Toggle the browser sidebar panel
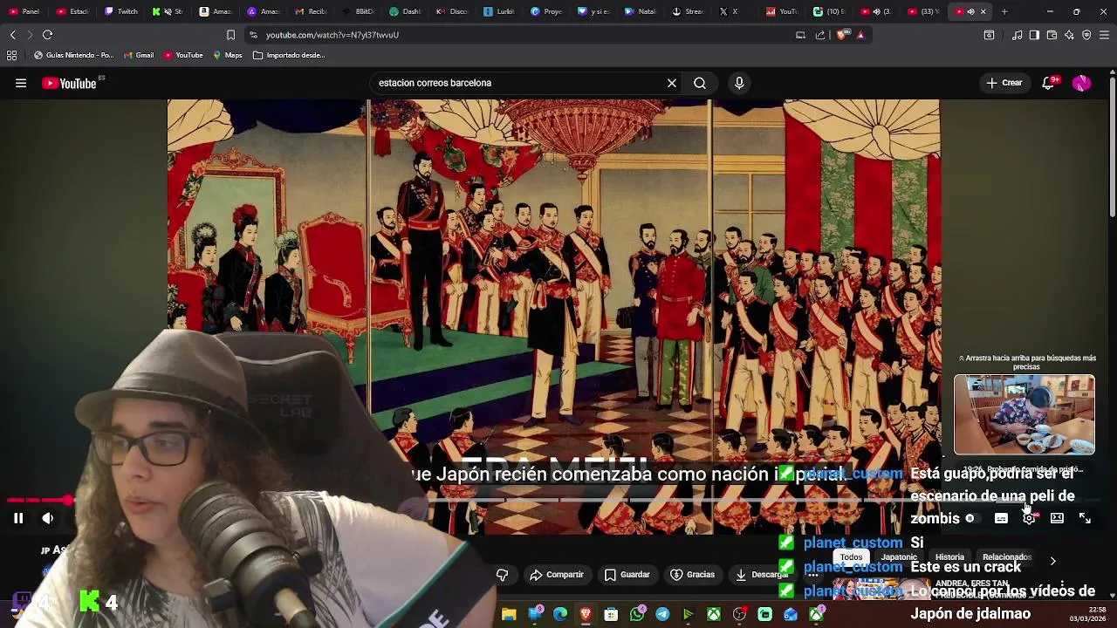Viewport: 1117px width, 628px height. pyautogui.click(x=1034, y=35)
